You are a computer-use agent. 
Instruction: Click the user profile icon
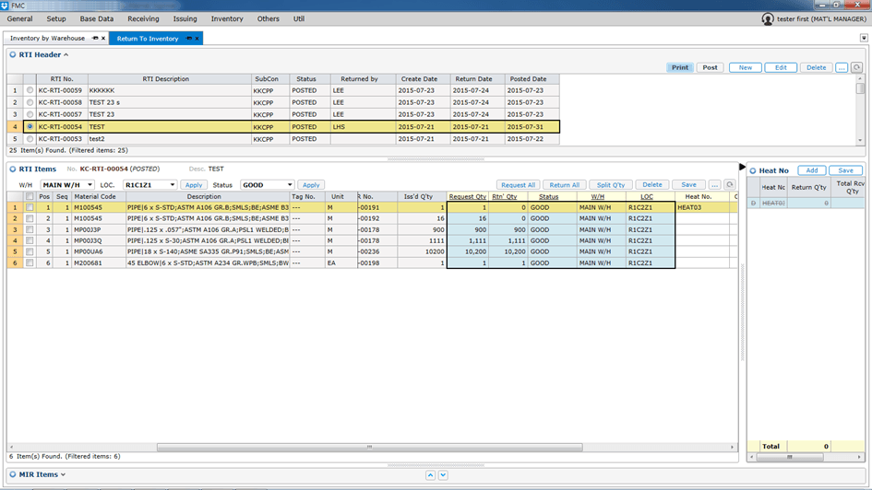pyautogui.click(x=768, y=18)
